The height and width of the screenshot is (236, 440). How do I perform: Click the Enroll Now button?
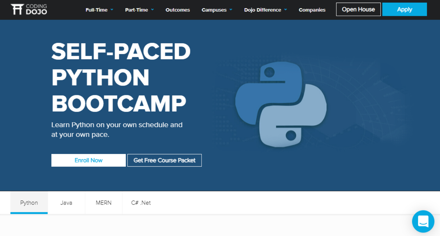pyautogui.click(x=88, y=160)
